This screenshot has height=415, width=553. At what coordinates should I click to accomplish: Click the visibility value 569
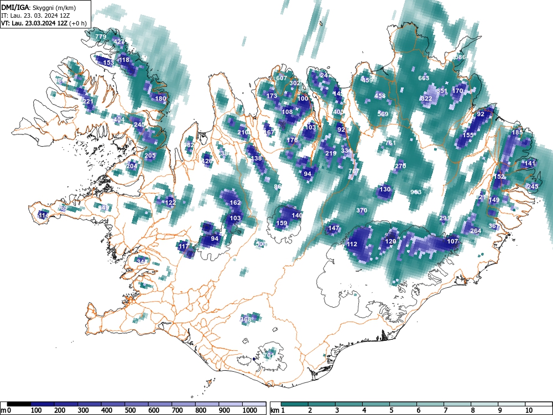point(383,114)
